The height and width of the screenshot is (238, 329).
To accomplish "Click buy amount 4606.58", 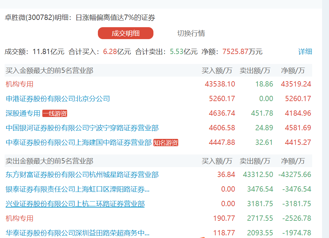I will (222, 128).
